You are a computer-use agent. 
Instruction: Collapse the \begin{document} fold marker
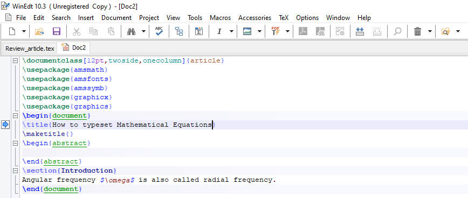[15, 115]
